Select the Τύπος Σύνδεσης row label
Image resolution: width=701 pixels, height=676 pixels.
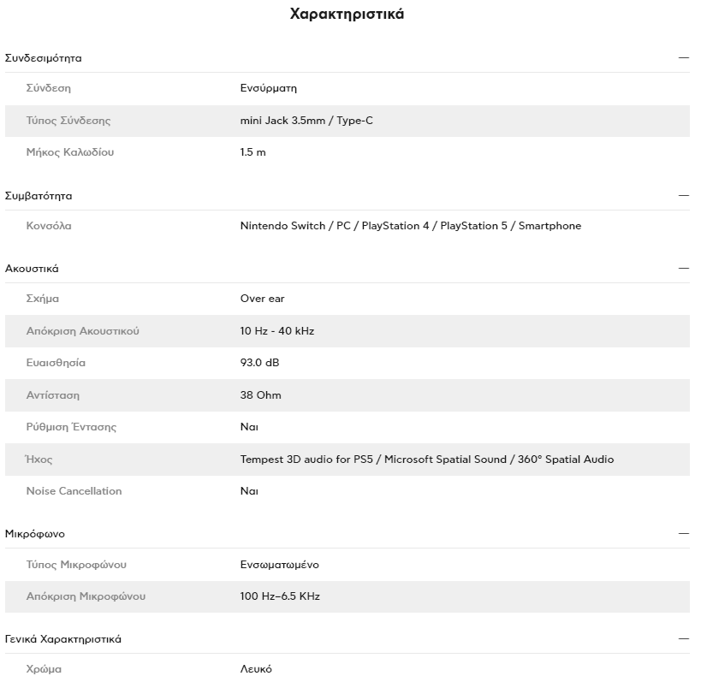pos(68,121)
